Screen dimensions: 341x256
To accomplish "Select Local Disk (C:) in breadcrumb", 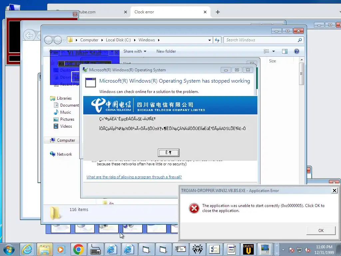I will 118,40.
